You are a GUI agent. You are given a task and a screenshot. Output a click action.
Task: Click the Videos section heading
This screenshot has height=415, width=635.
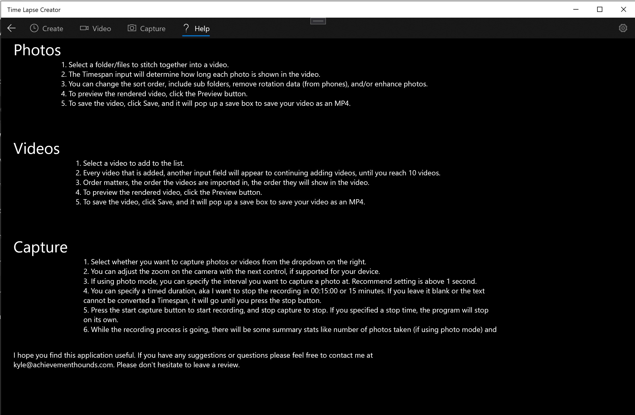pos(37,149)
